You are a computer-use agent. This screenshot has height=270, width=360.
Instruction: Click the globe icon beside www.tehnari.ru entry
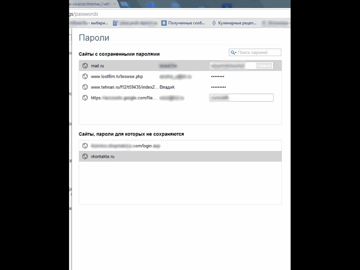point(85,87)
